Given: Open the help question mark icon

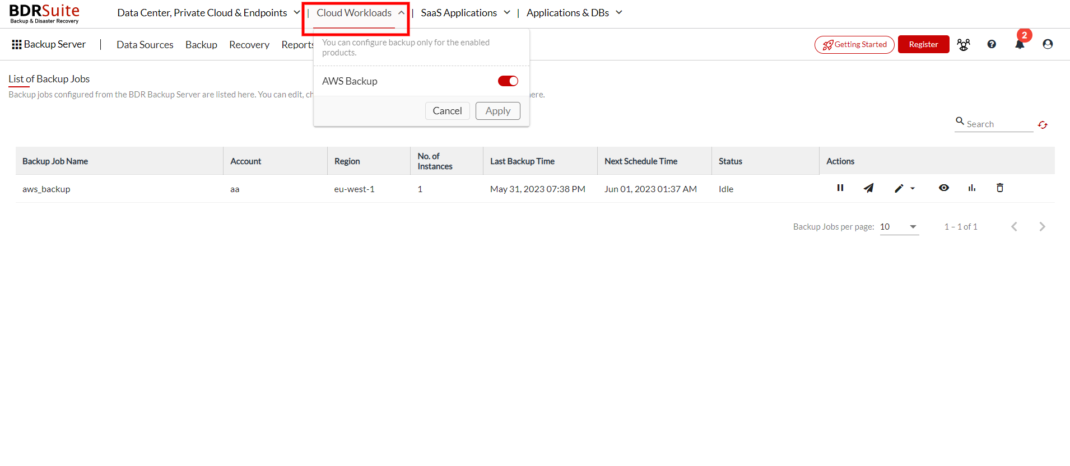Looking at the screenshot, I should coord(992,44).
